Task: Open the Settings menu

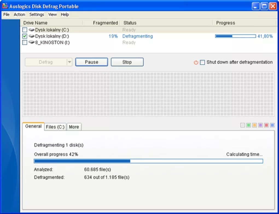Action: [x=36, y=14]
